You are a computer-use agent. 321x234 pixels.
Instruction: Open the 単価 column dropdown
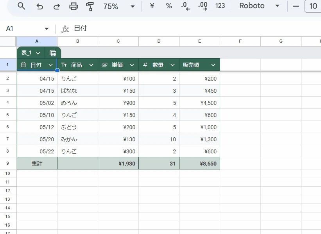click(132, 65)
